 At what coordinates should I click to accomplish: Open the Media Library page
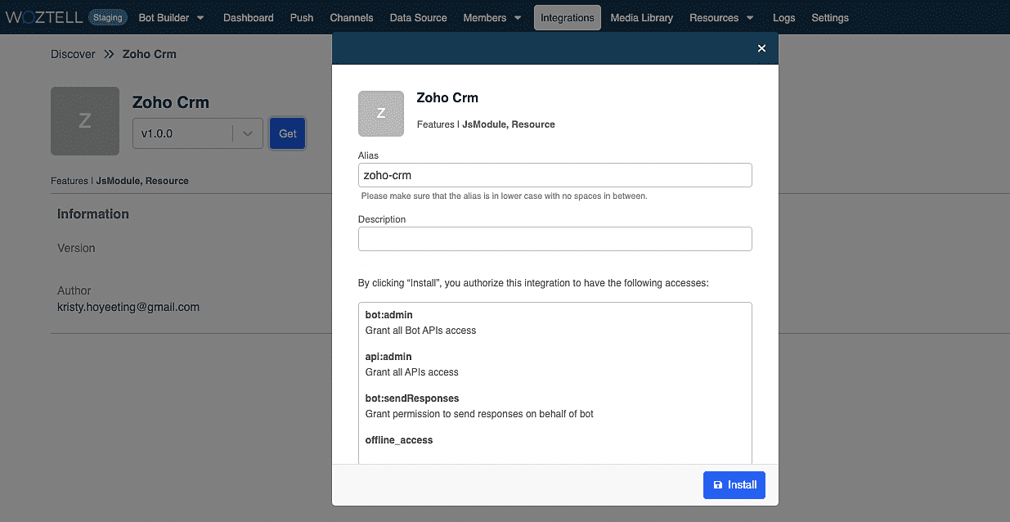(x=642, y=18)
